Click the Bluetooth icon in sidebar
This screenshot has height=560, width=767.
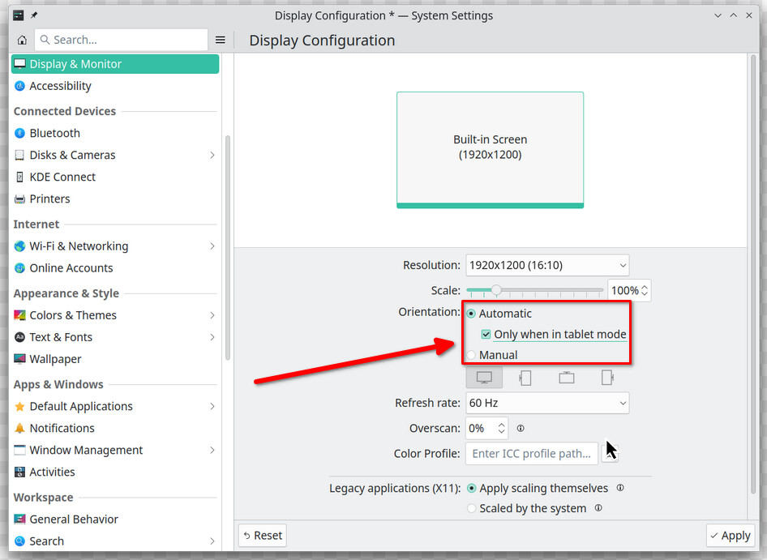coord(19,133)
